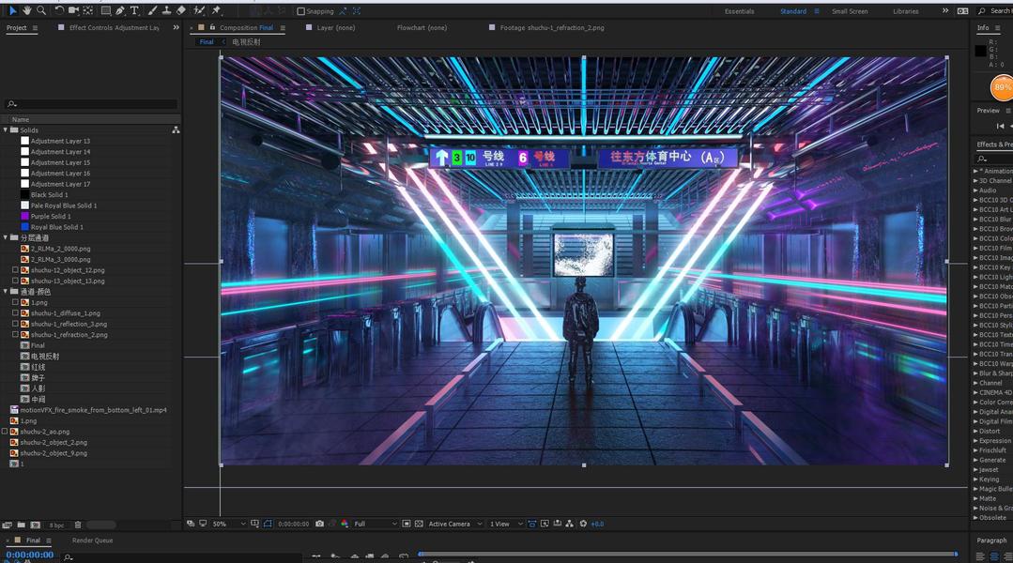Toggle Pixel Aspect Ratio Correction
The height and width of the screenshot is (563, 1013).
pyautogui.click(x=531, y=524)
